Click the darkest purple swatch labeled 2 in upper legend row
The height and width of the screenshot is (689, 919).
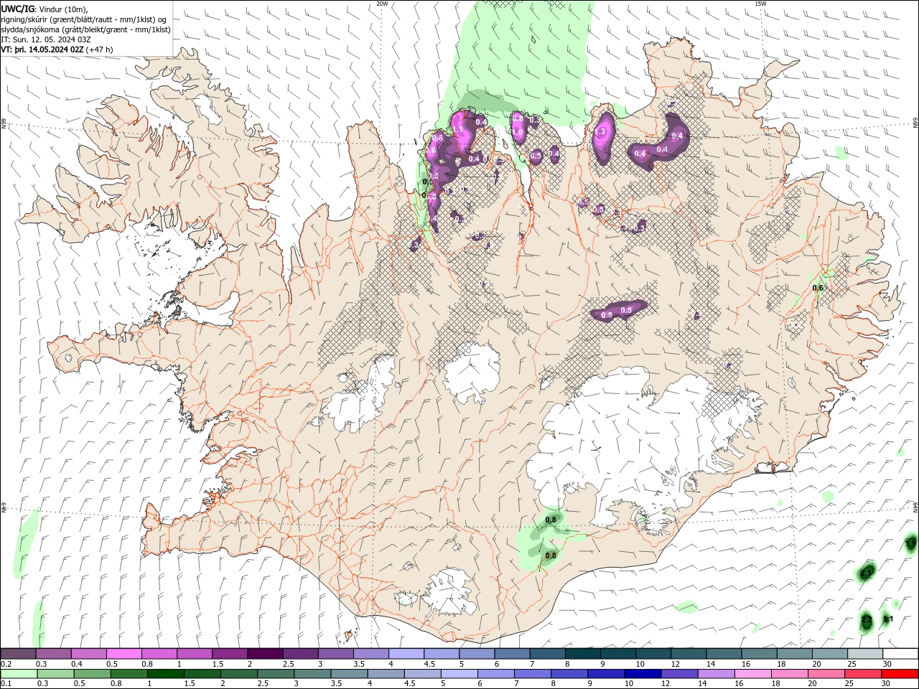265,654
